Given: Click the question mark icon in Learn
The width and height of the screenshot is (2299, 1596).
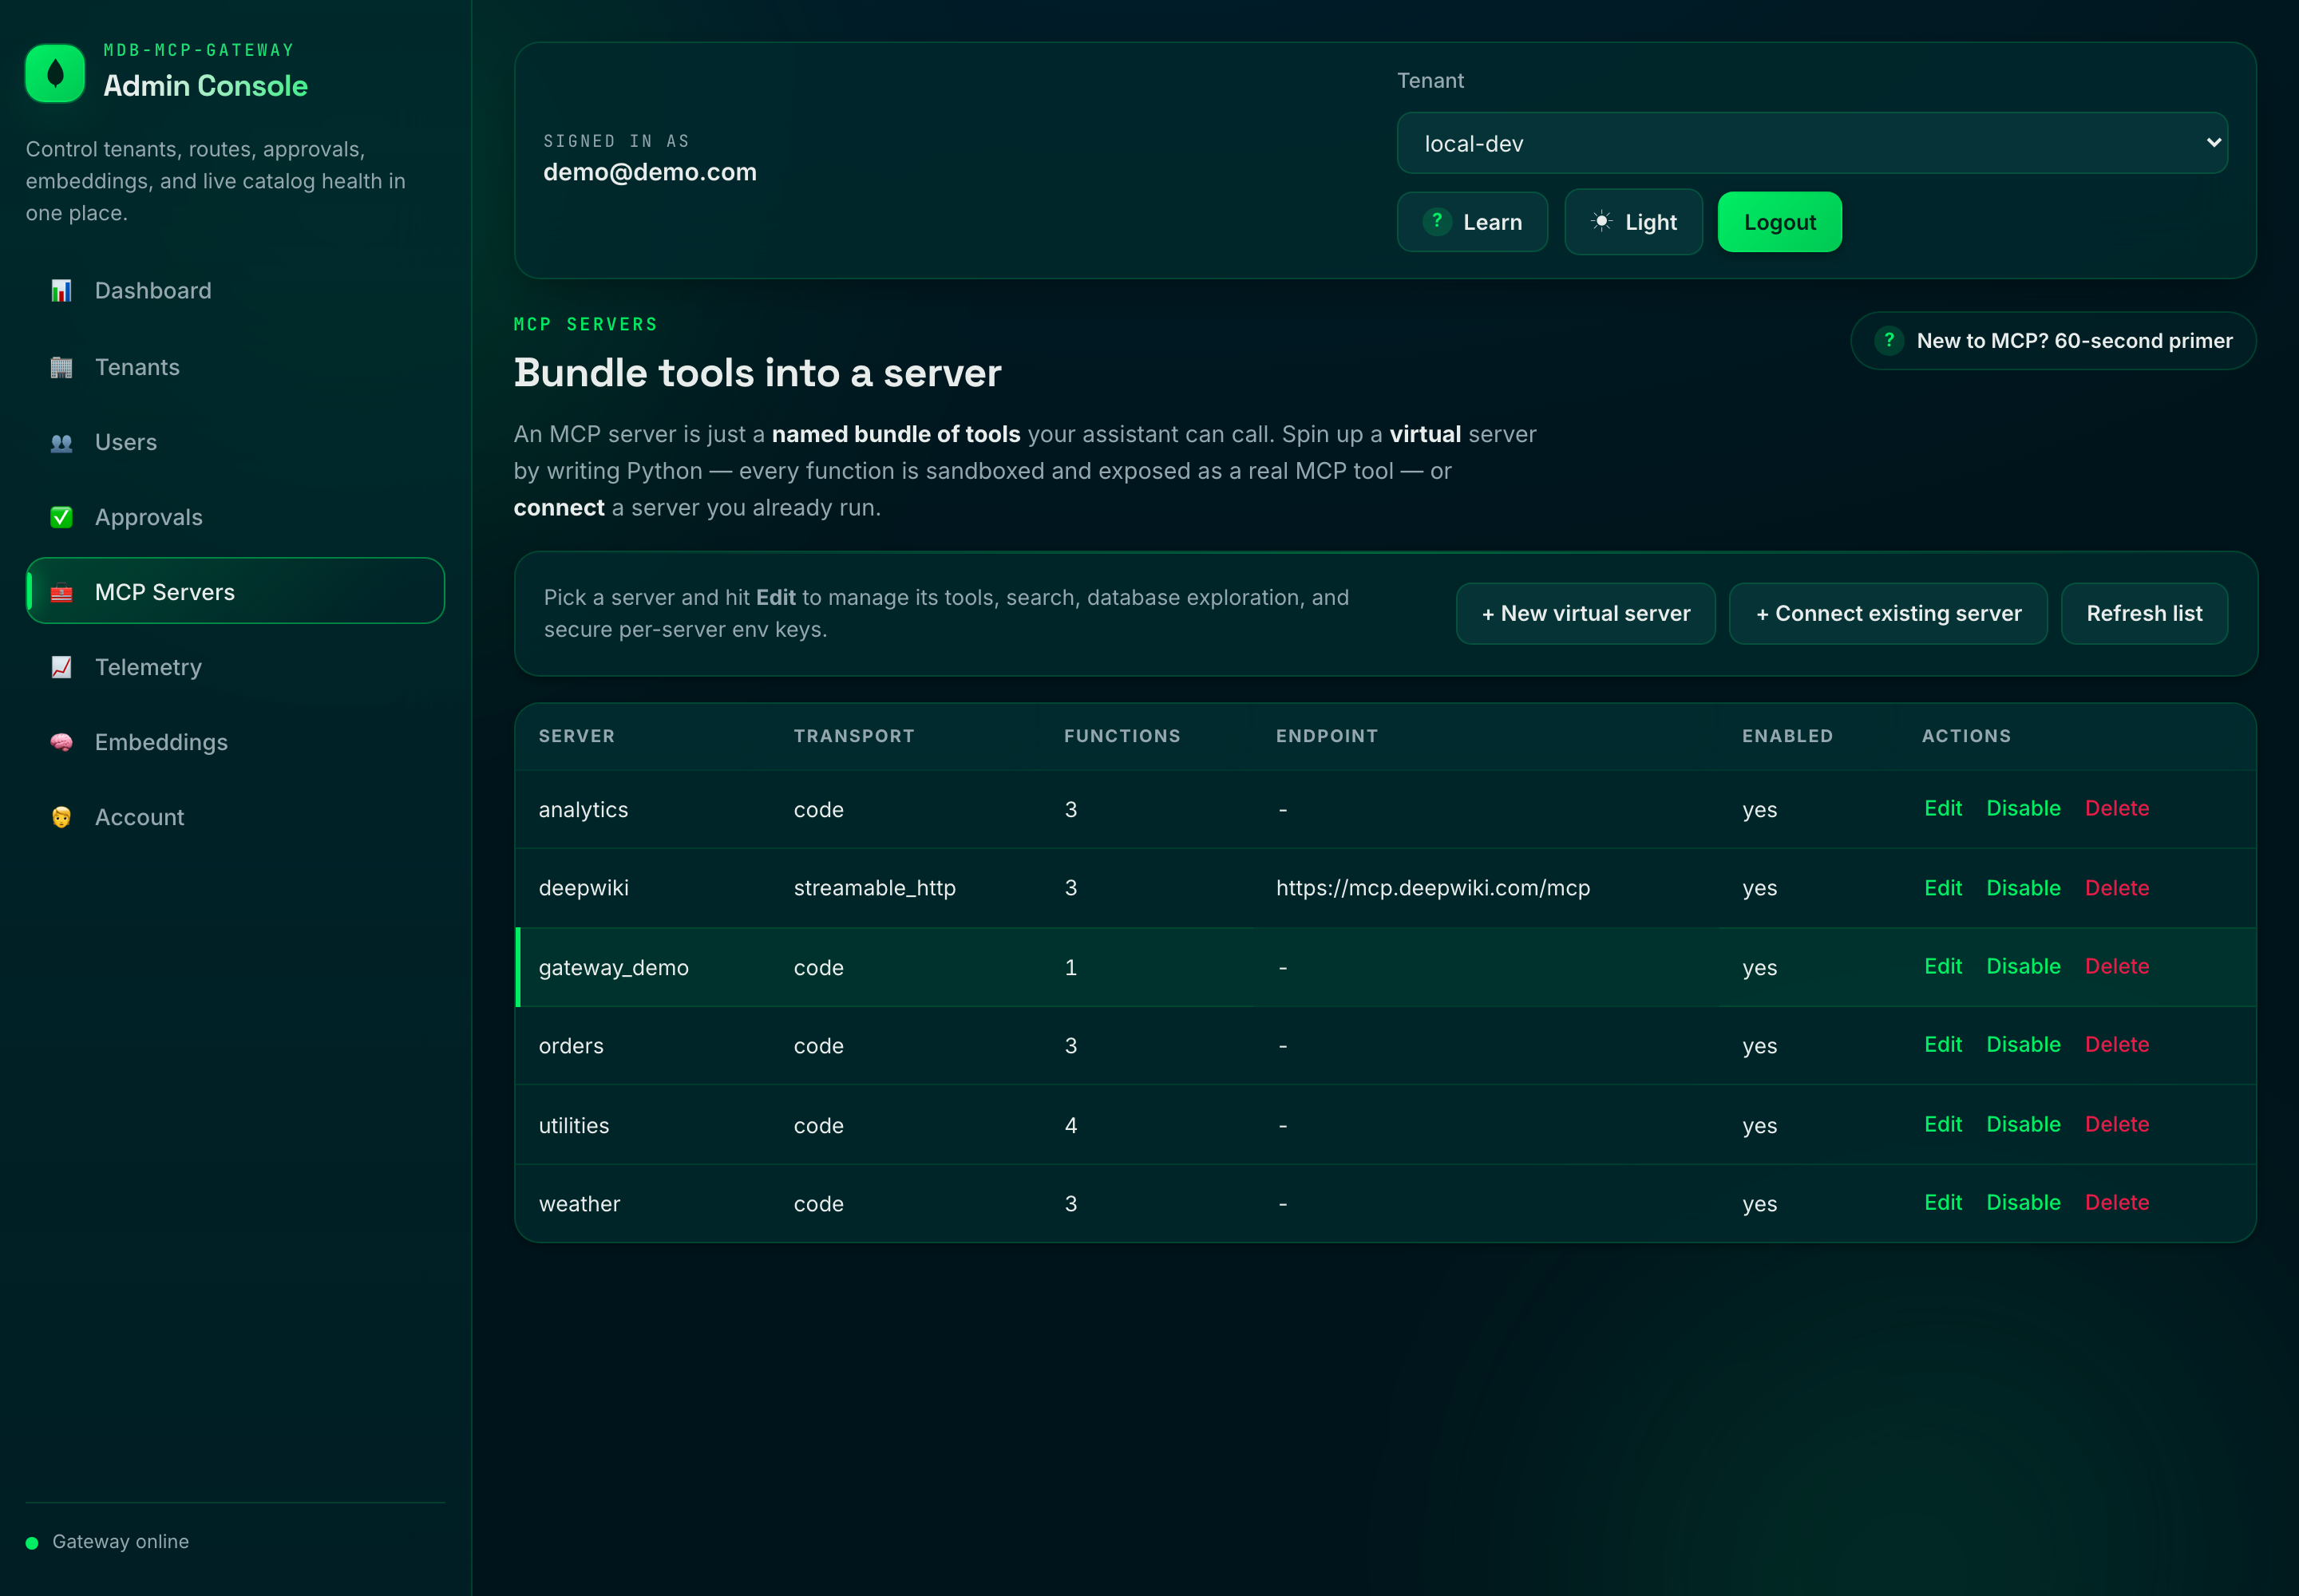Looking at the screenshot, I should [1437, 221].
